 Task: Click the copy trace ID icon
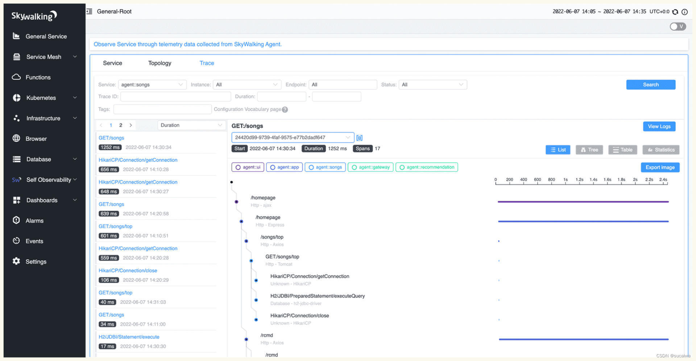pos(359,138)
